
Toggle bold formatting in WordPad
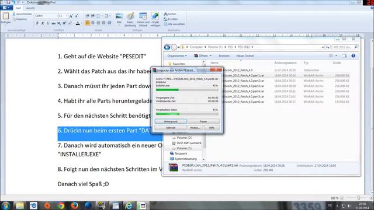coord(37,23)
